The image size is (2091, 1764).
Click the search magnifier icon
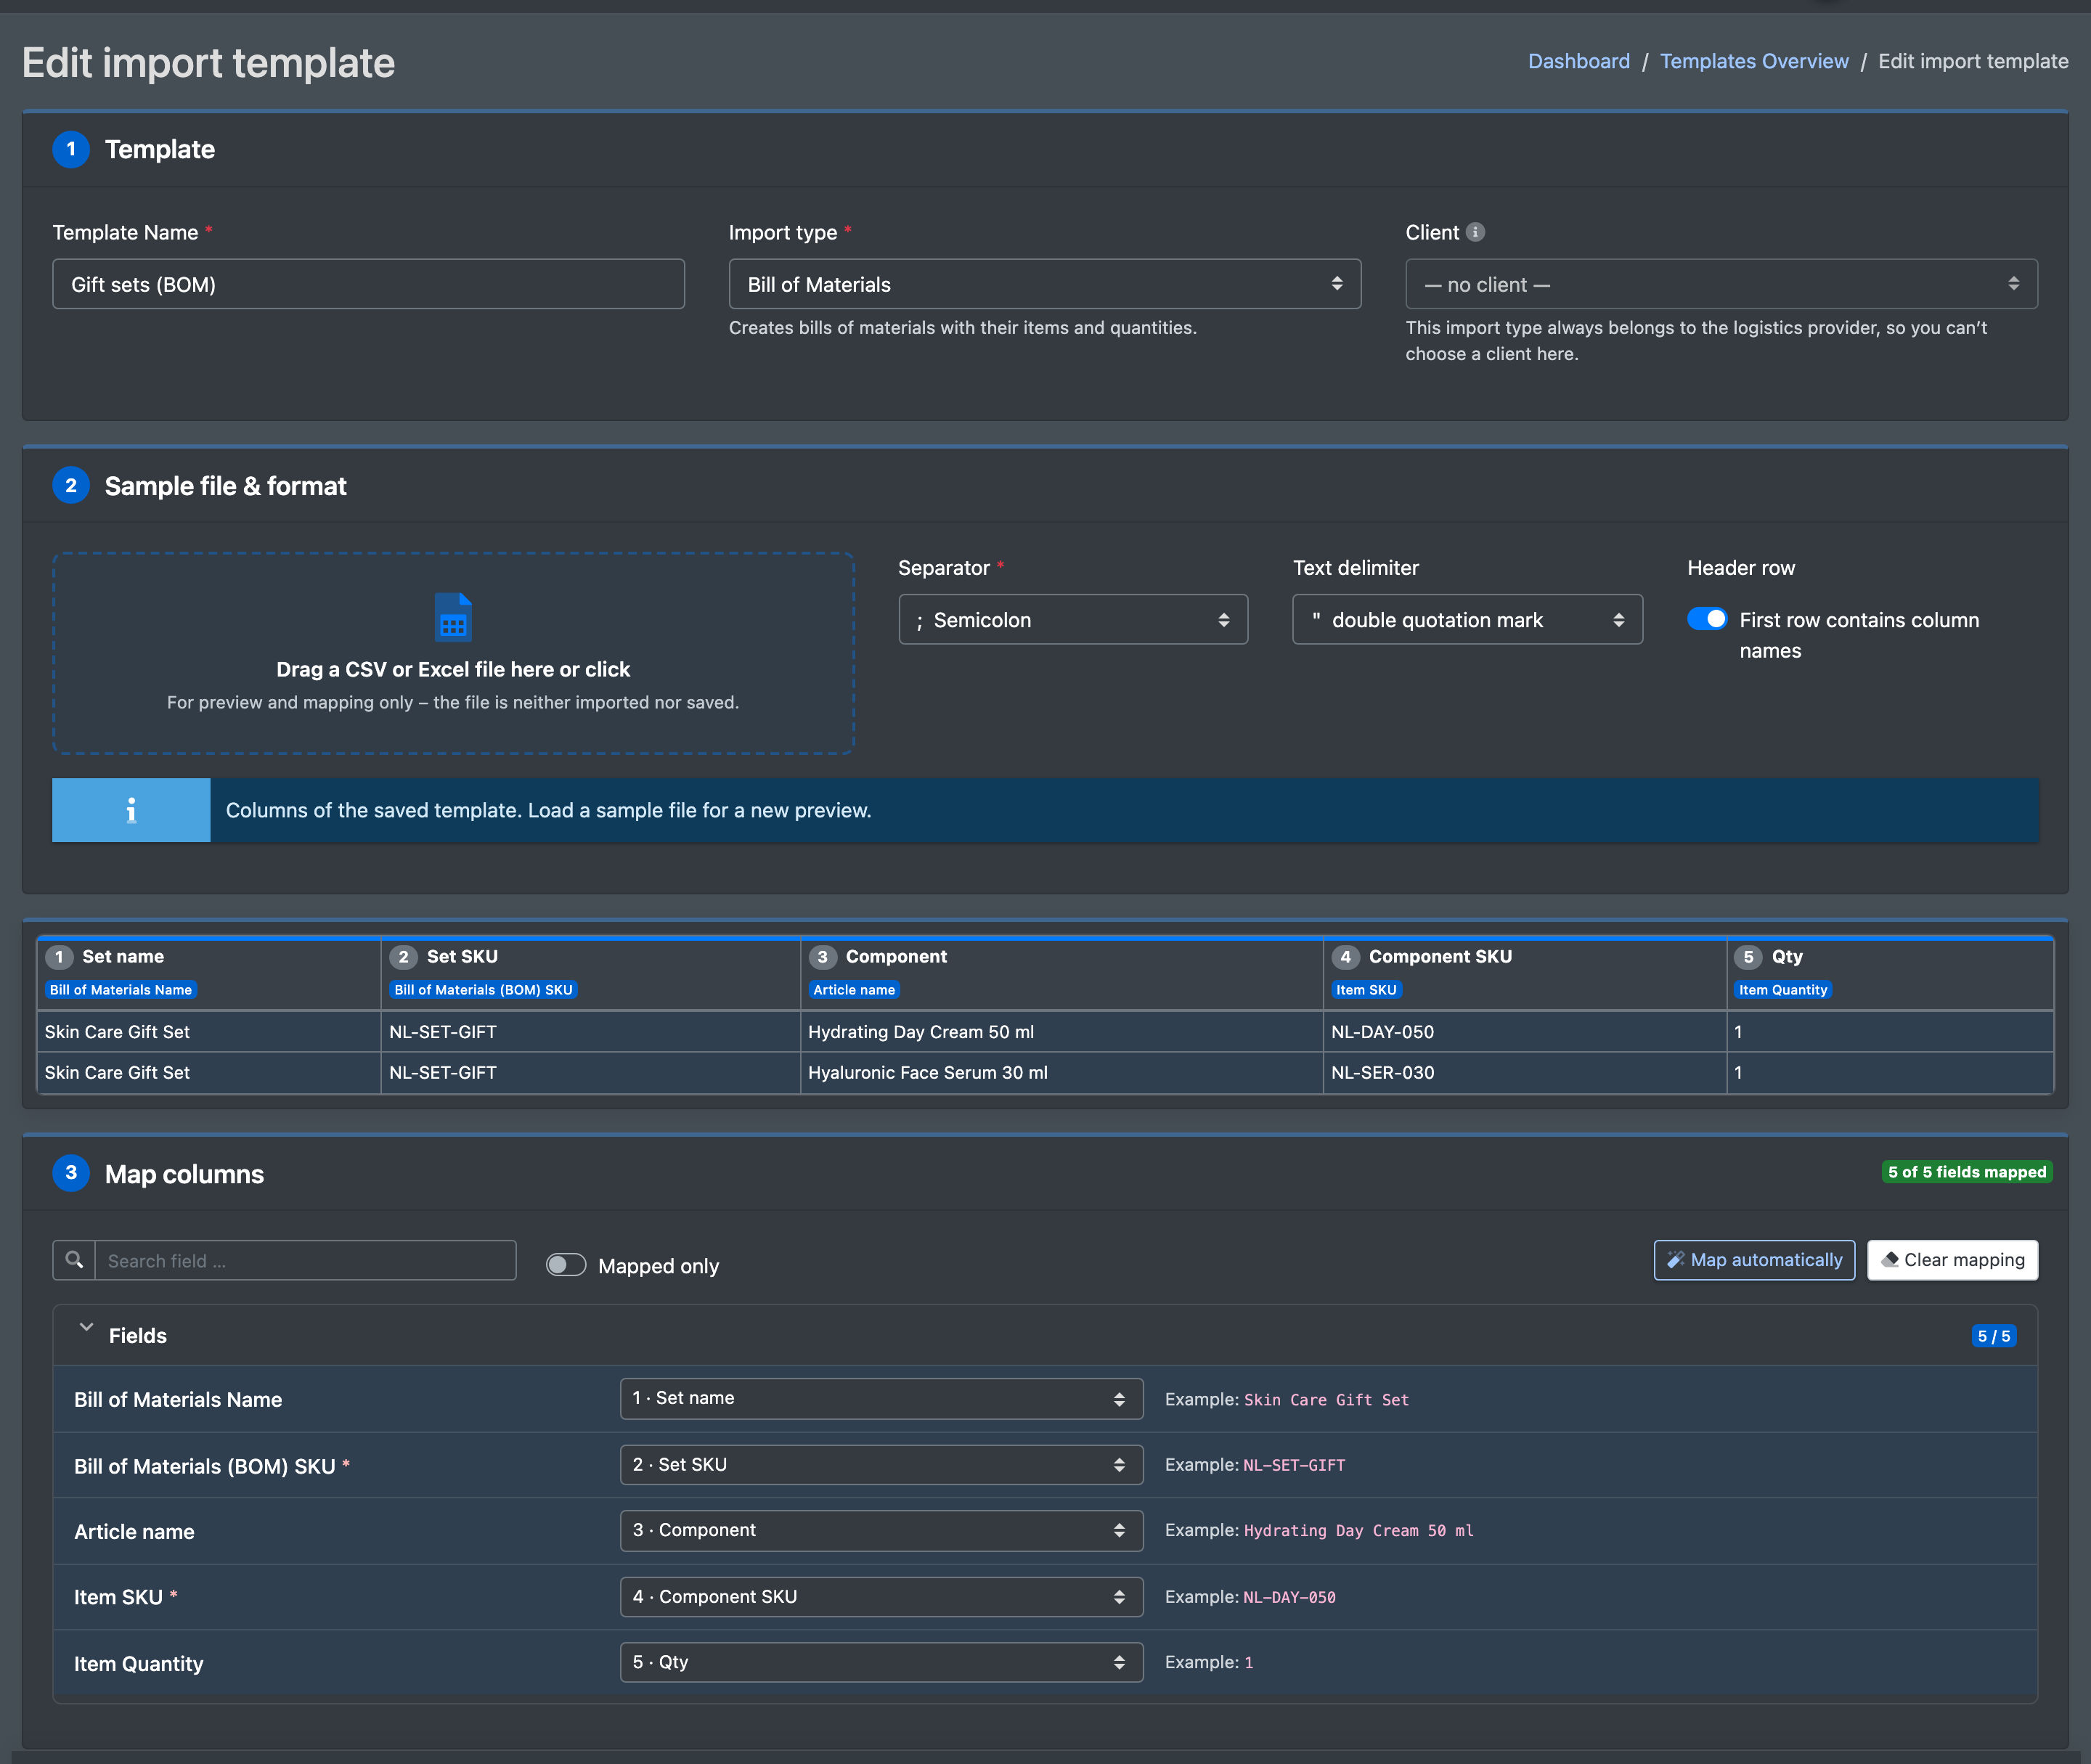click(x=74, y=1260)
